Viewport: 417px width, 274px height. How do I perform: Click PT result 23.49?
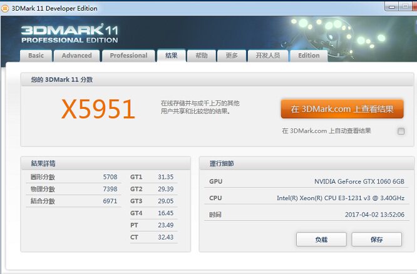[x=166, y=225]
